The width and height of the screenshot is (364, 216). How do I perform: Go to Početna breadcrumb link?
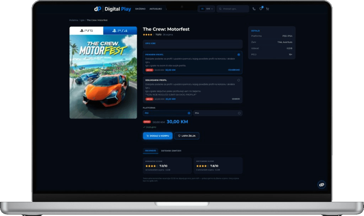(73, 20)
